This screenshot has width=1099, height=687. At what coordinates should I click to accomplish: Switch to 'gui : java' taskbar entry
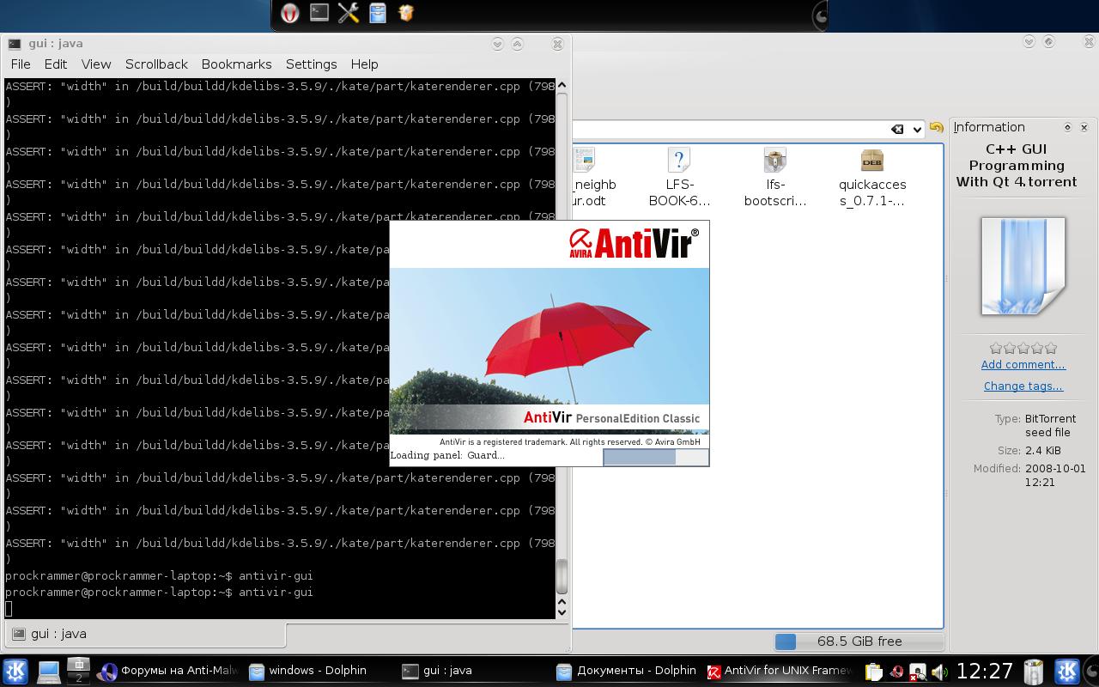click(x=472, y=671)
